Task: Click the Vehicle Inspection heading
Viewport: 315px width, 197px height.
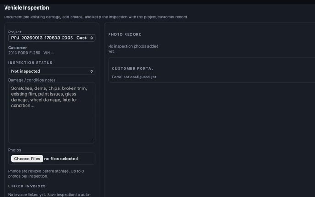Action: coord(27,8)
